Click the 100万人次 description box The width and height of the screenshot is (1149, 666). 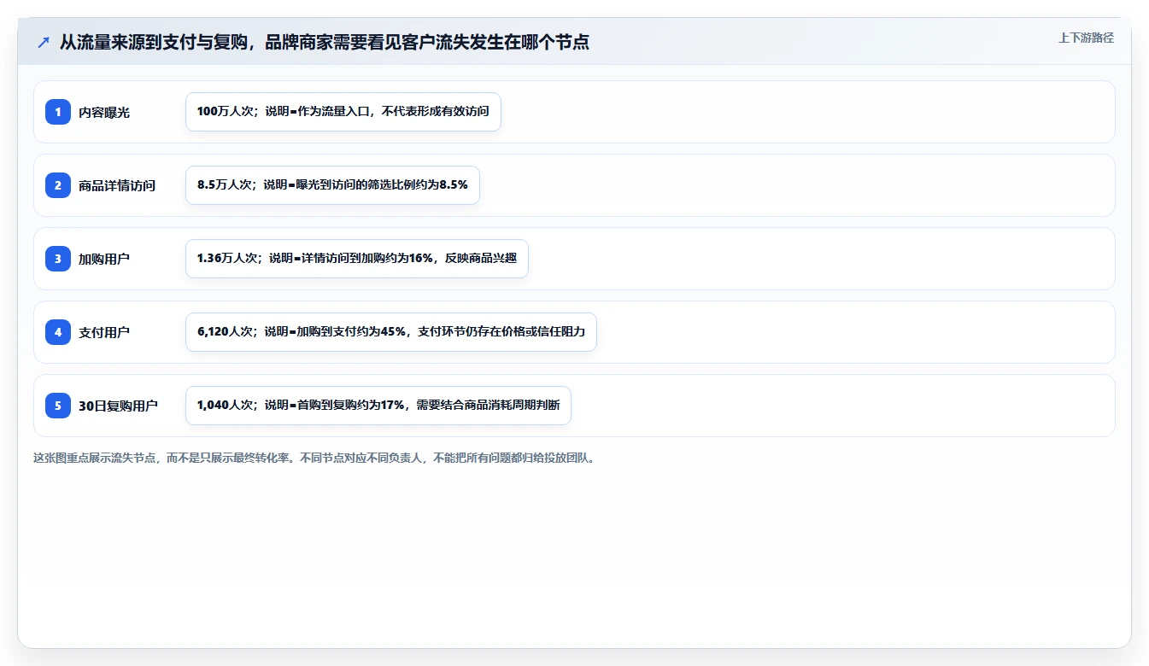click(x=343, y=112)
